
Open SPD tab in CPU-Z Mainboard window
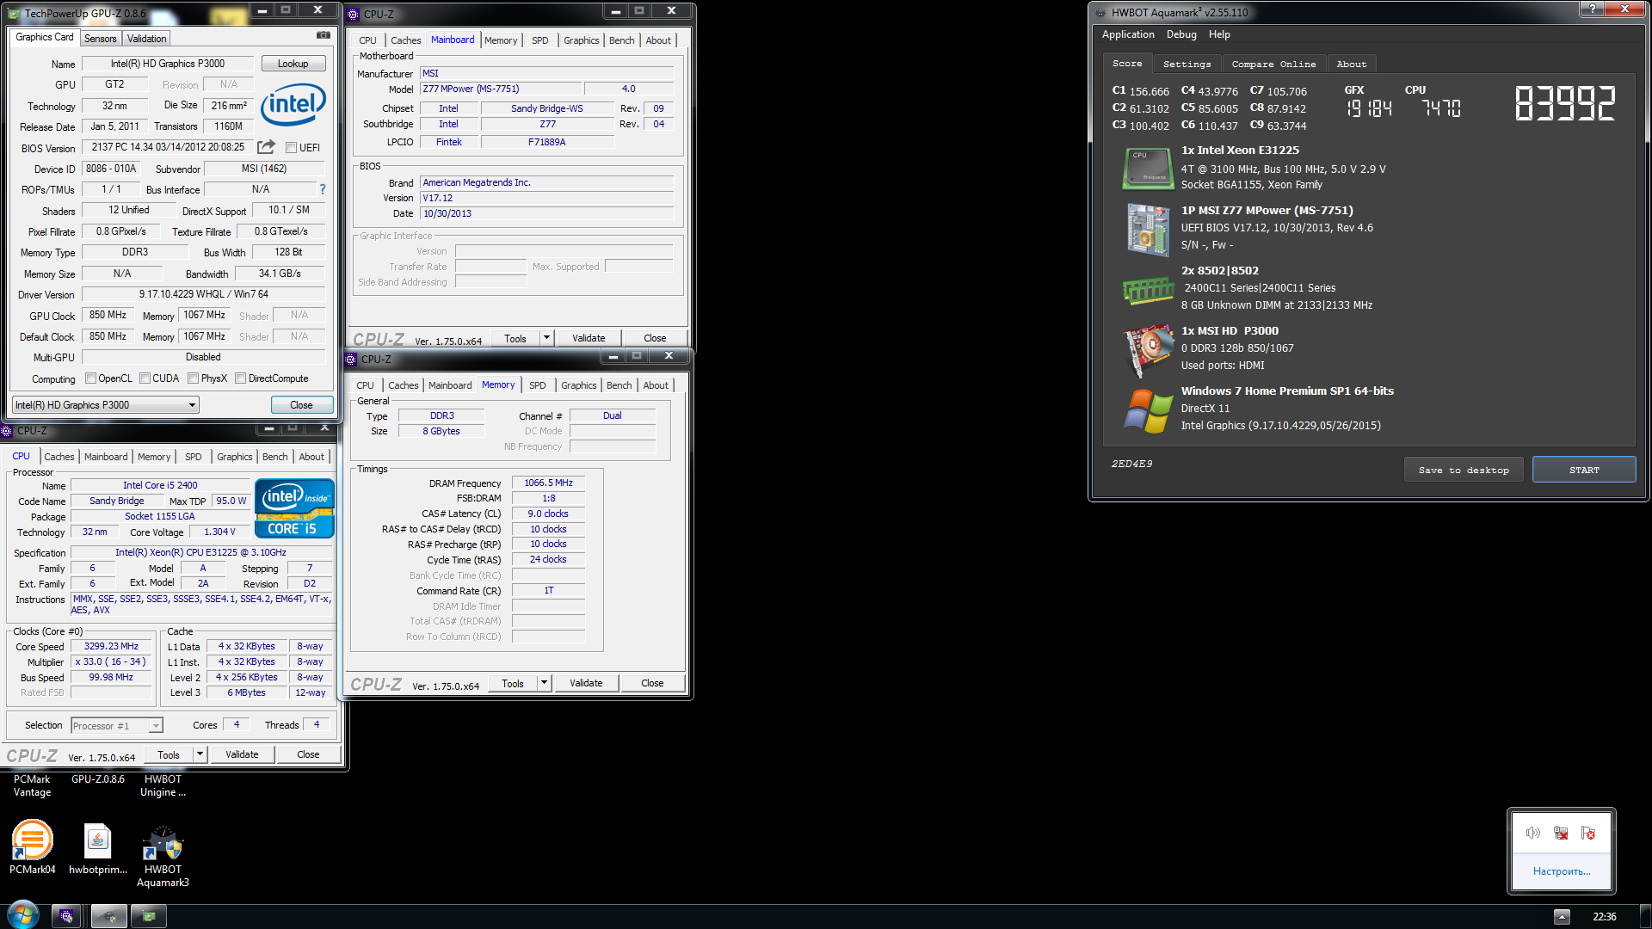539,40
